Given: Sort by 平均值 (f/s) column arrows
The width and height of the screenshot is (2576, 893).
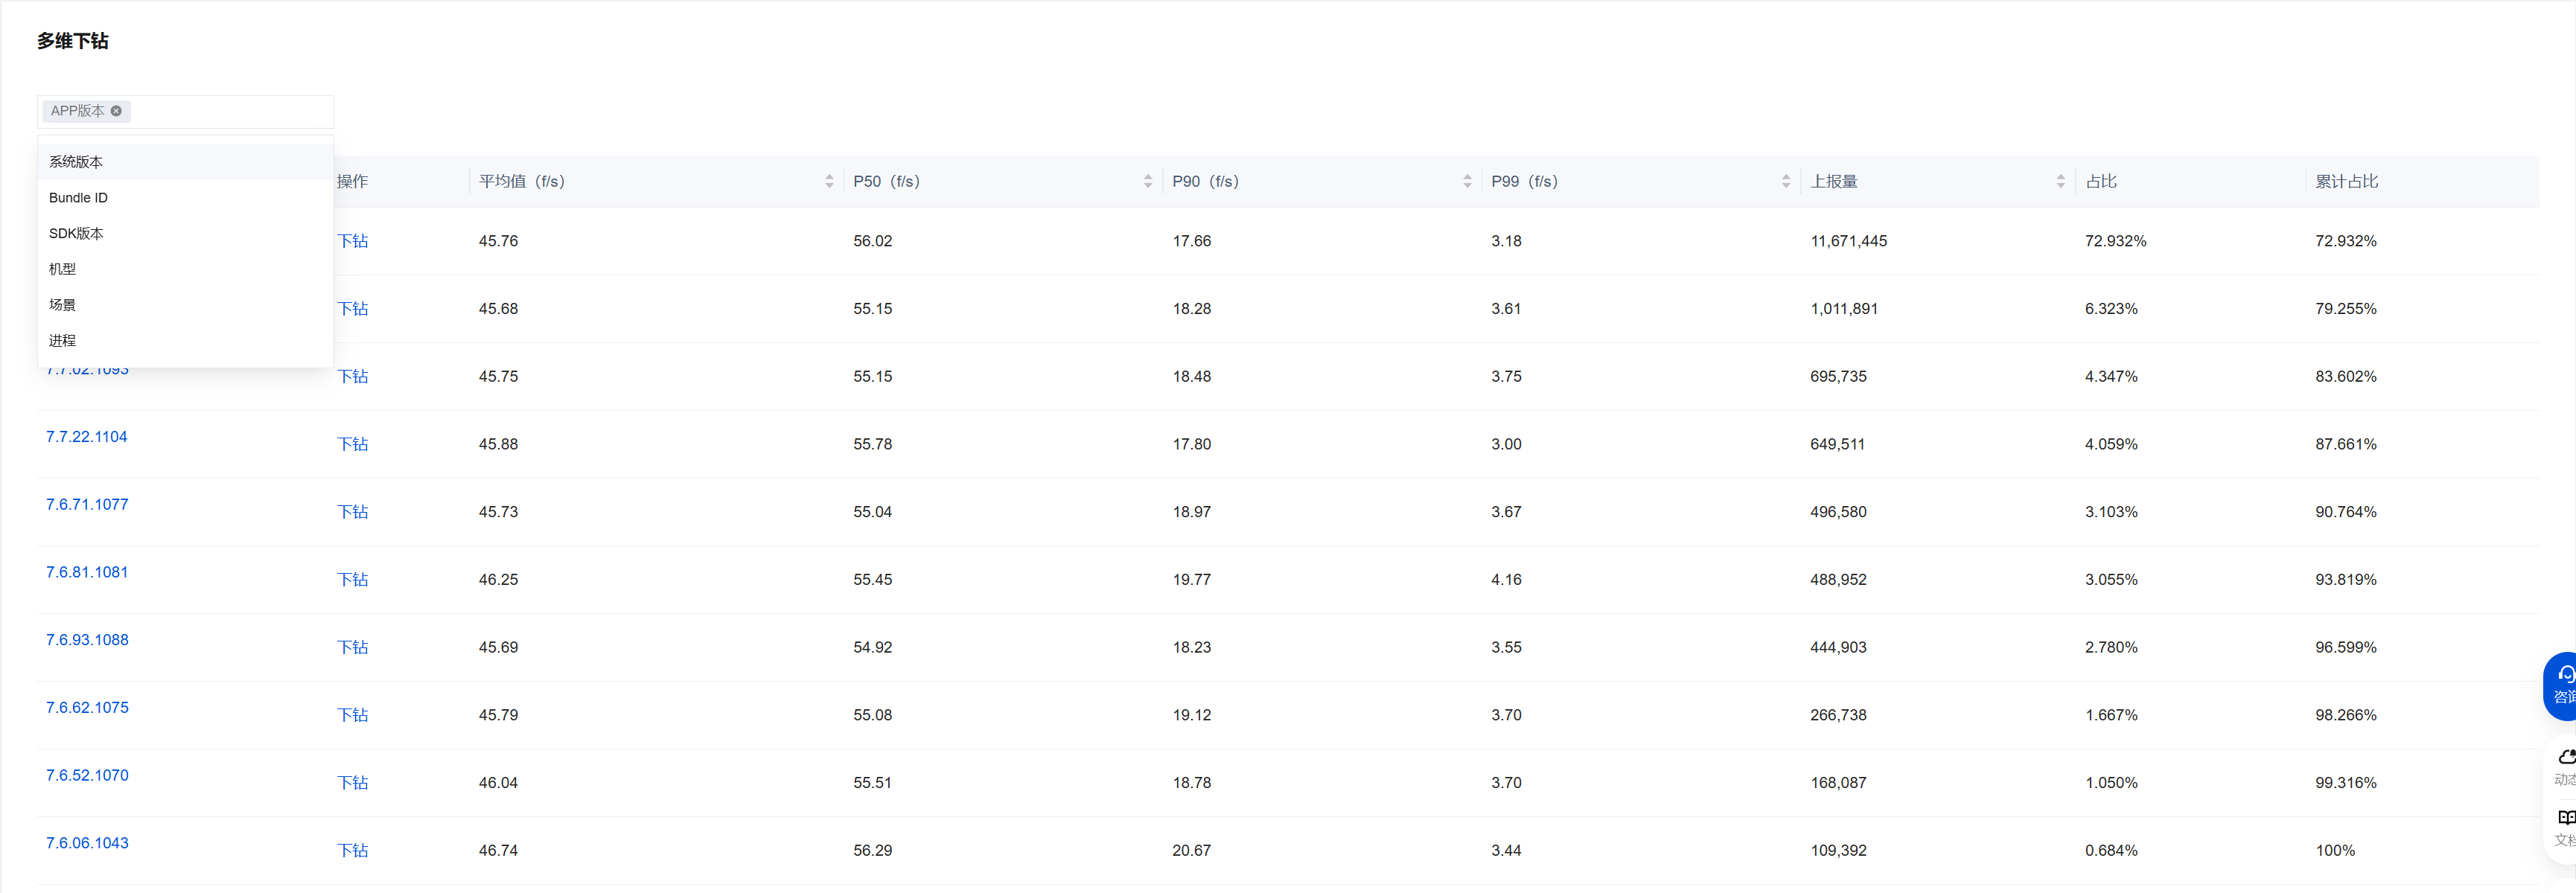Looking at the screenshot, I should tap(829, 181).
